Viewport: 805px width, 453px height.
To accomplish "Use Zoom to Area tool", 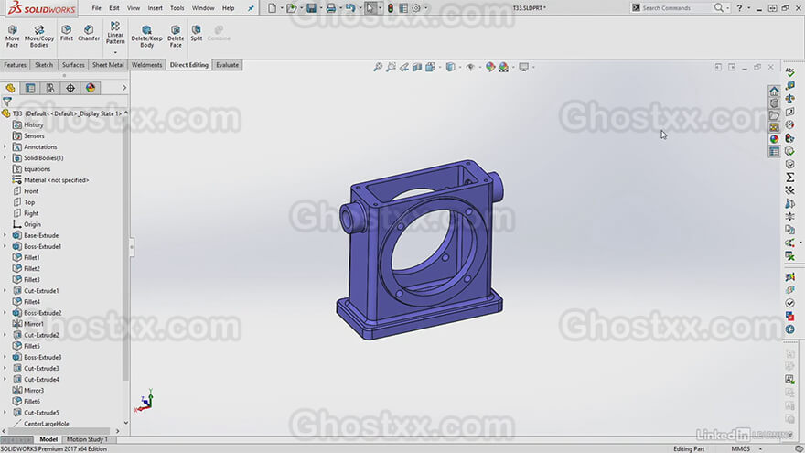I will click(x=391, y=67).
